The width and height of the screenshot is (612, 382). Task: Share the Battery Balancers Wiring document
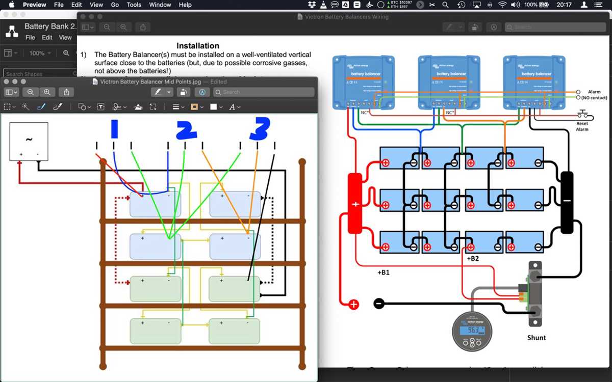[x=143, y=27]
